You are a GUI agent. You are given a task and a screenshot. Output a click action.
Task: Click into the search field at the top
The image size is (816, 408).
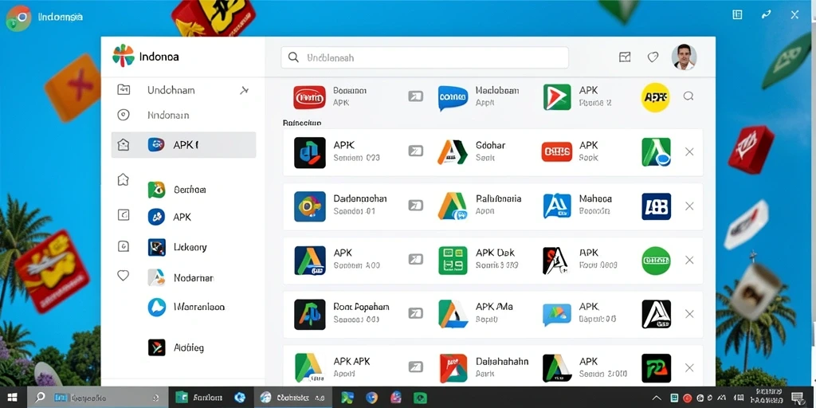tap(425, 57)
